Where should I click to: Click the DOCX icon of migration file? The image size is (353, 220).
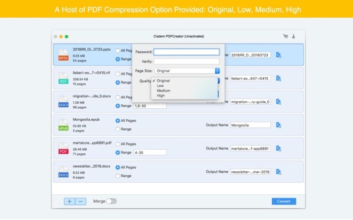tap(63, 102)
